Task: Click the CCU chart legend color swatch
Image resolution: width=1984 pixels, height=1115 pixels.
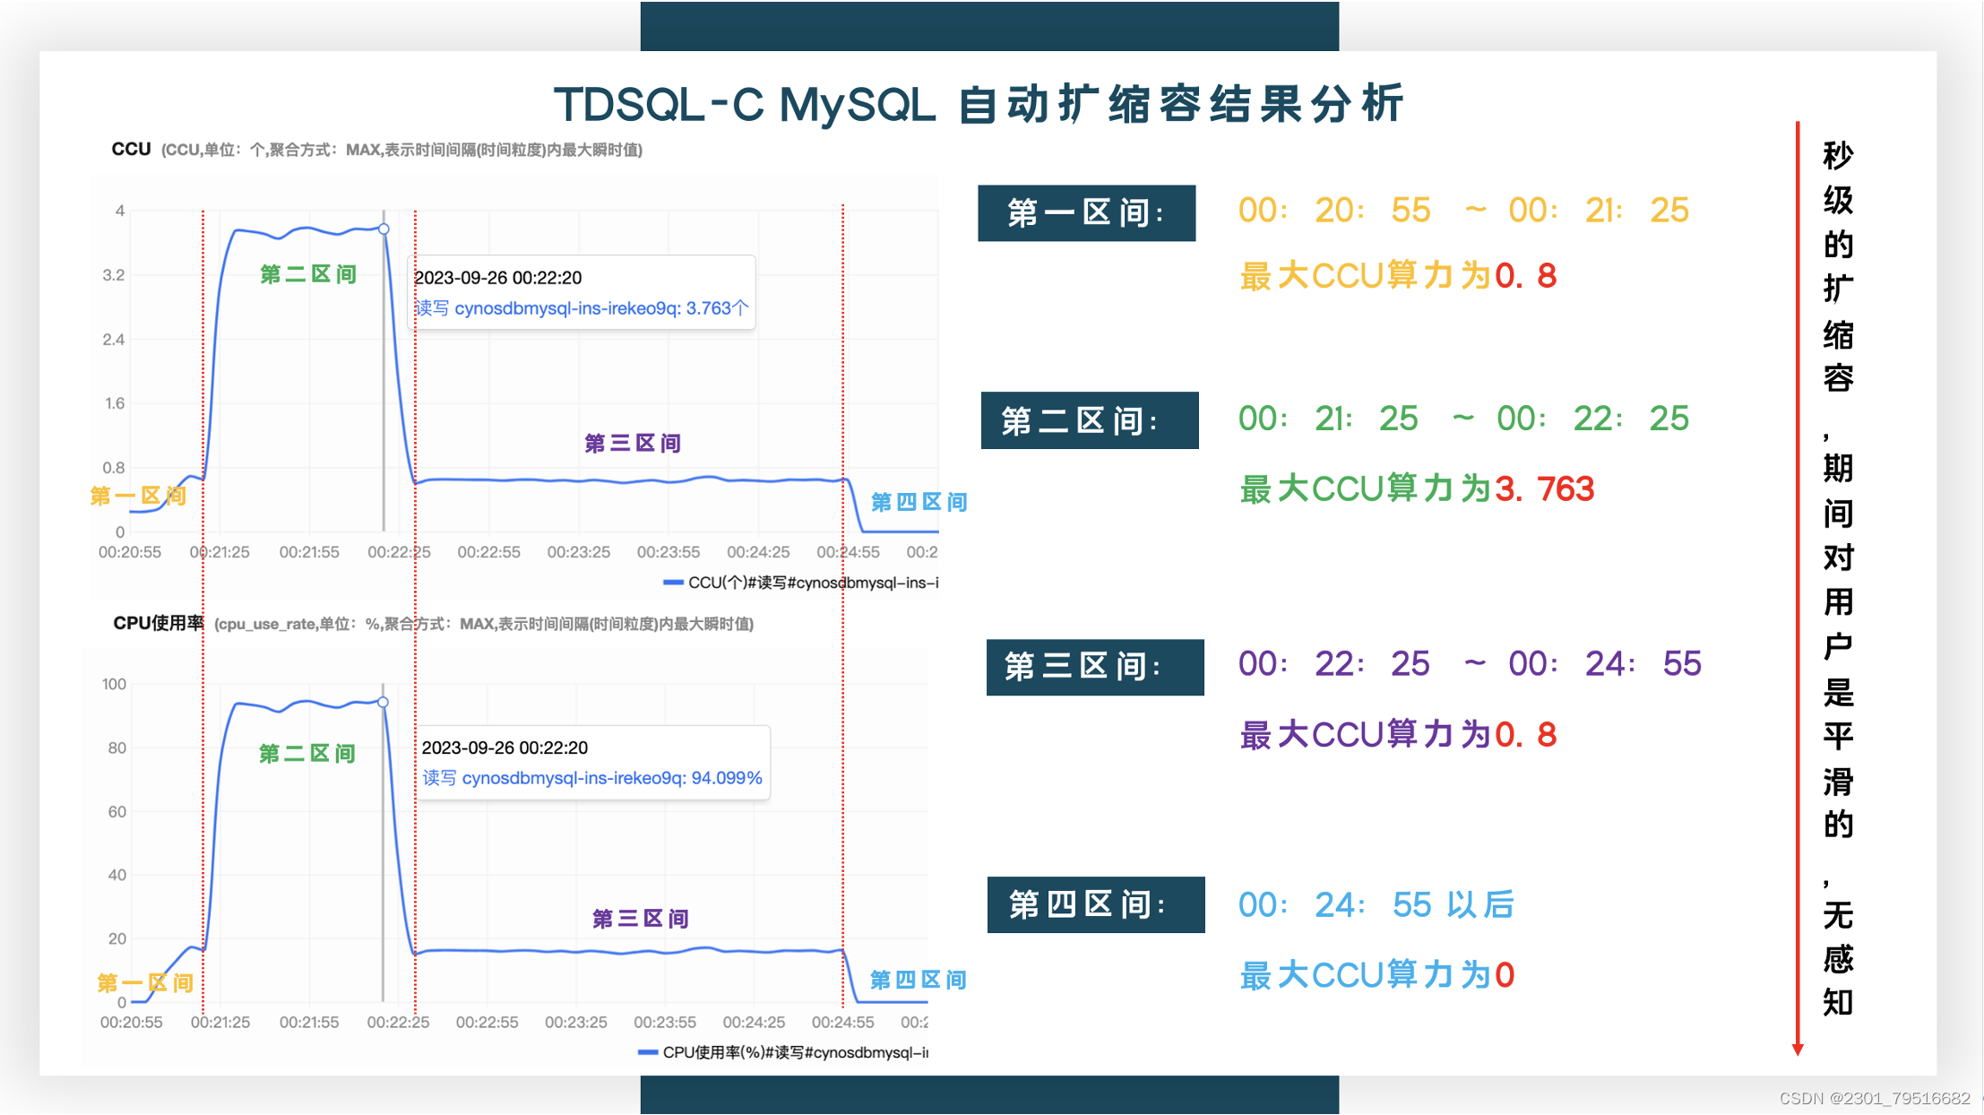Action: coord(673,583)
